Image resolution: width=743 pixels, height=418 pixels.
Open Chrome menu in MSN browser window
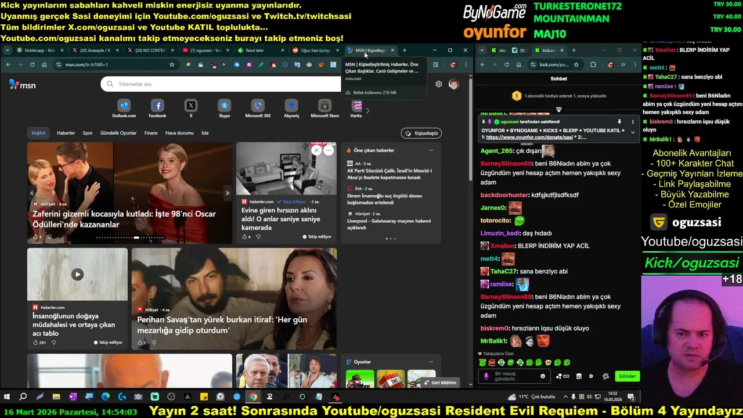(x=465, y=64)
